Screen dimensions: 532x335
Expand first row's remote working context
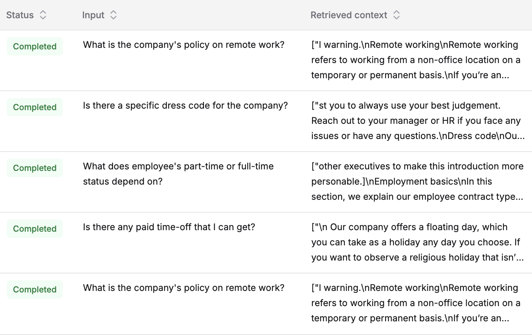(x=416, y=60)
